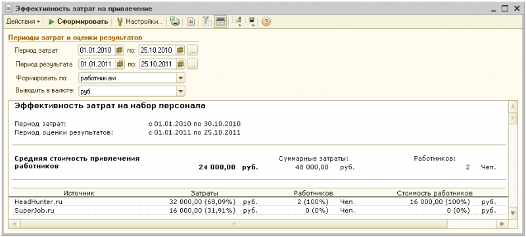Toggle the header panel table icon
The height and width of the screenshot is (237, 526).
pos(220,22)
